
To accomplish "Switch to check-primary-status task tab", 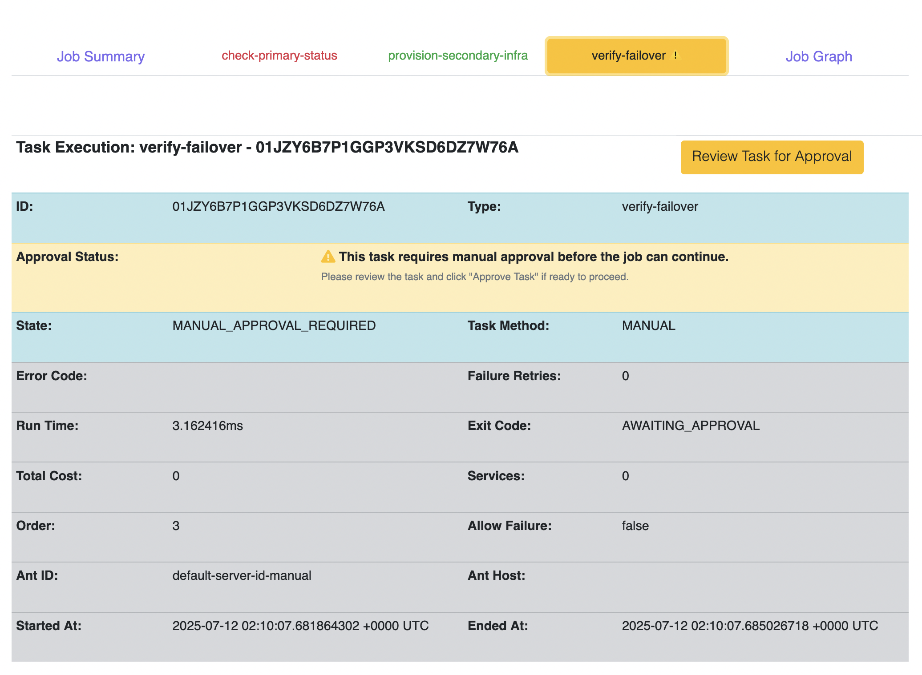I will coord(279,56).
